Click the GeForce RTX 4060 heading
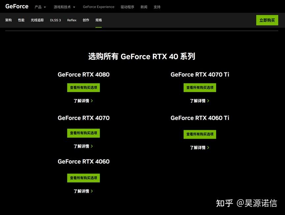 click(x=84, y=161)
